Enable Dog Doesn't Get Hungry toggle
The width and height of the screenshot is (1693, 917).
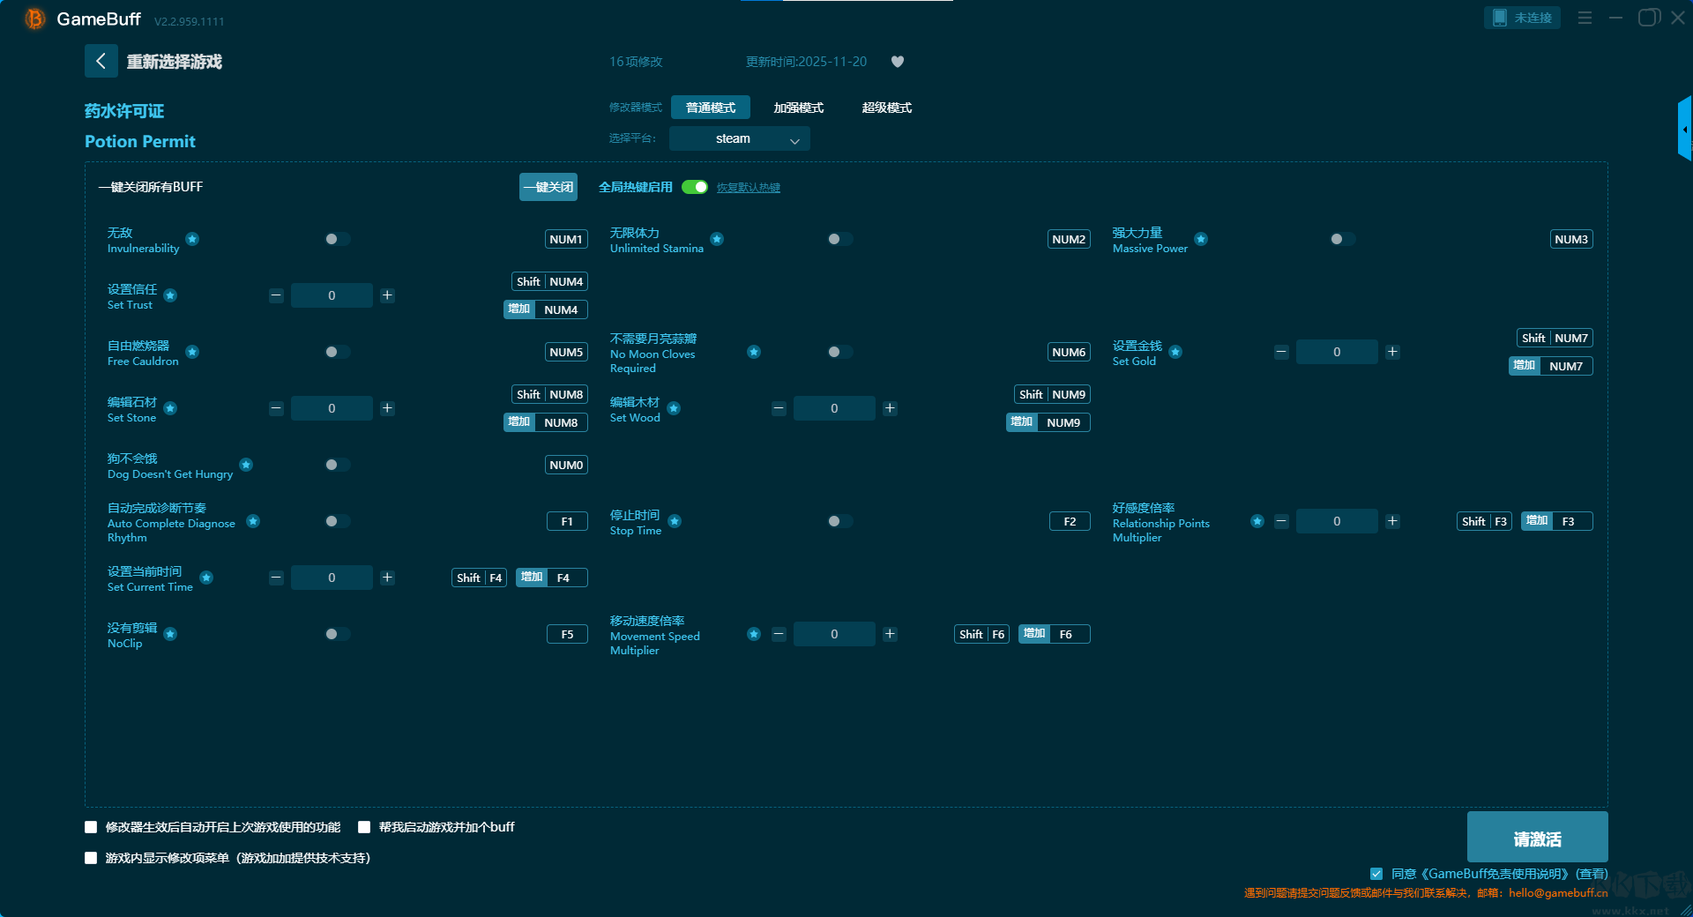click(337, 465)
